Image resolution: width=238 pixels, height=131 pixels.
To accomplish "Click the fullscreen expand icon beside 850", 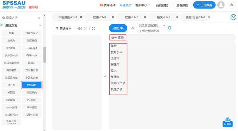I will 93,28.
